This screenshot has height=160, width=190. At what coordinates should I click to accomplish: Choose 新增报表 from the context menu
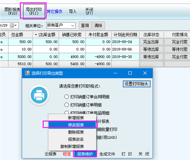pos(76,118)
